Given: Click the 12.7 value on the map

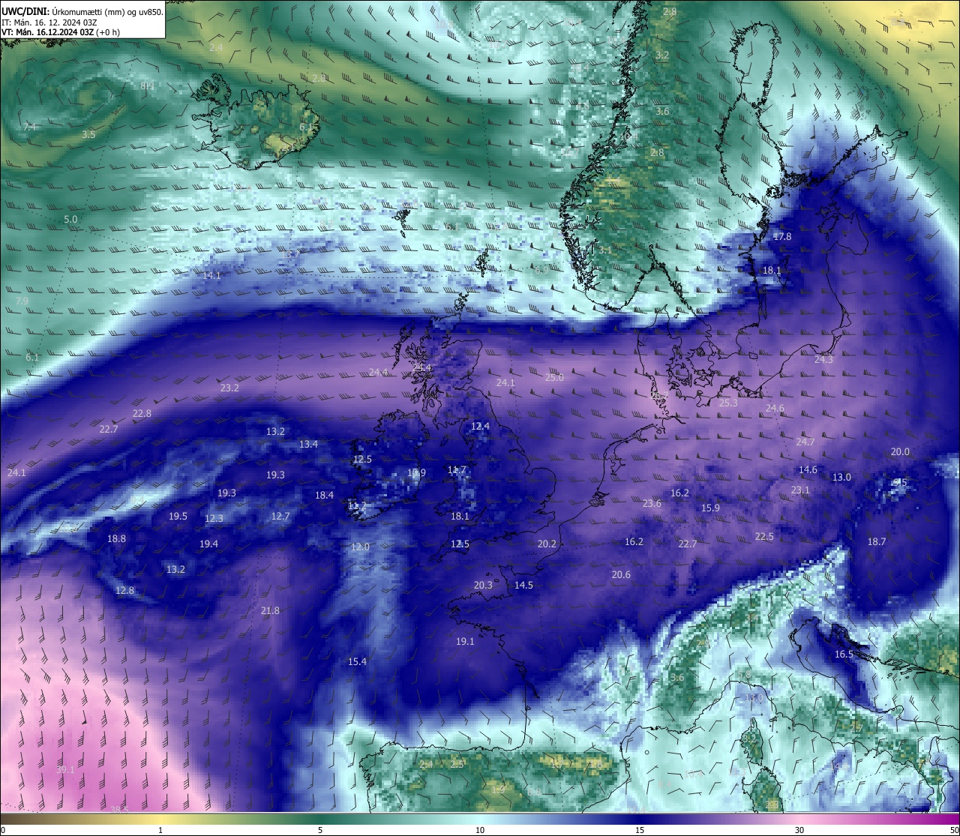Looking at the screenshot, I should (x=280, y=516).
